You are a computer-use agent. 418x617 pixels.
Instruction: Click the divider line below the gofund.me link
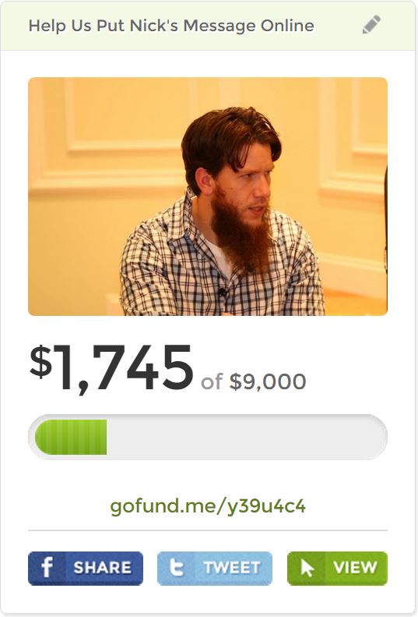pos(208,530)
